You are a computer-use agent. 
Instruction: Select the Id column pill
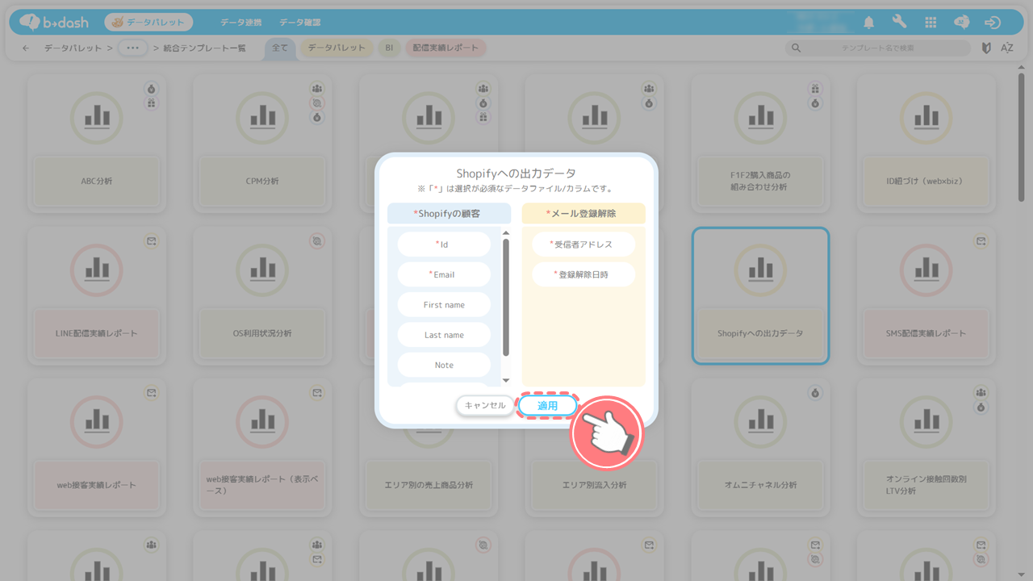(x=444, y=245)
